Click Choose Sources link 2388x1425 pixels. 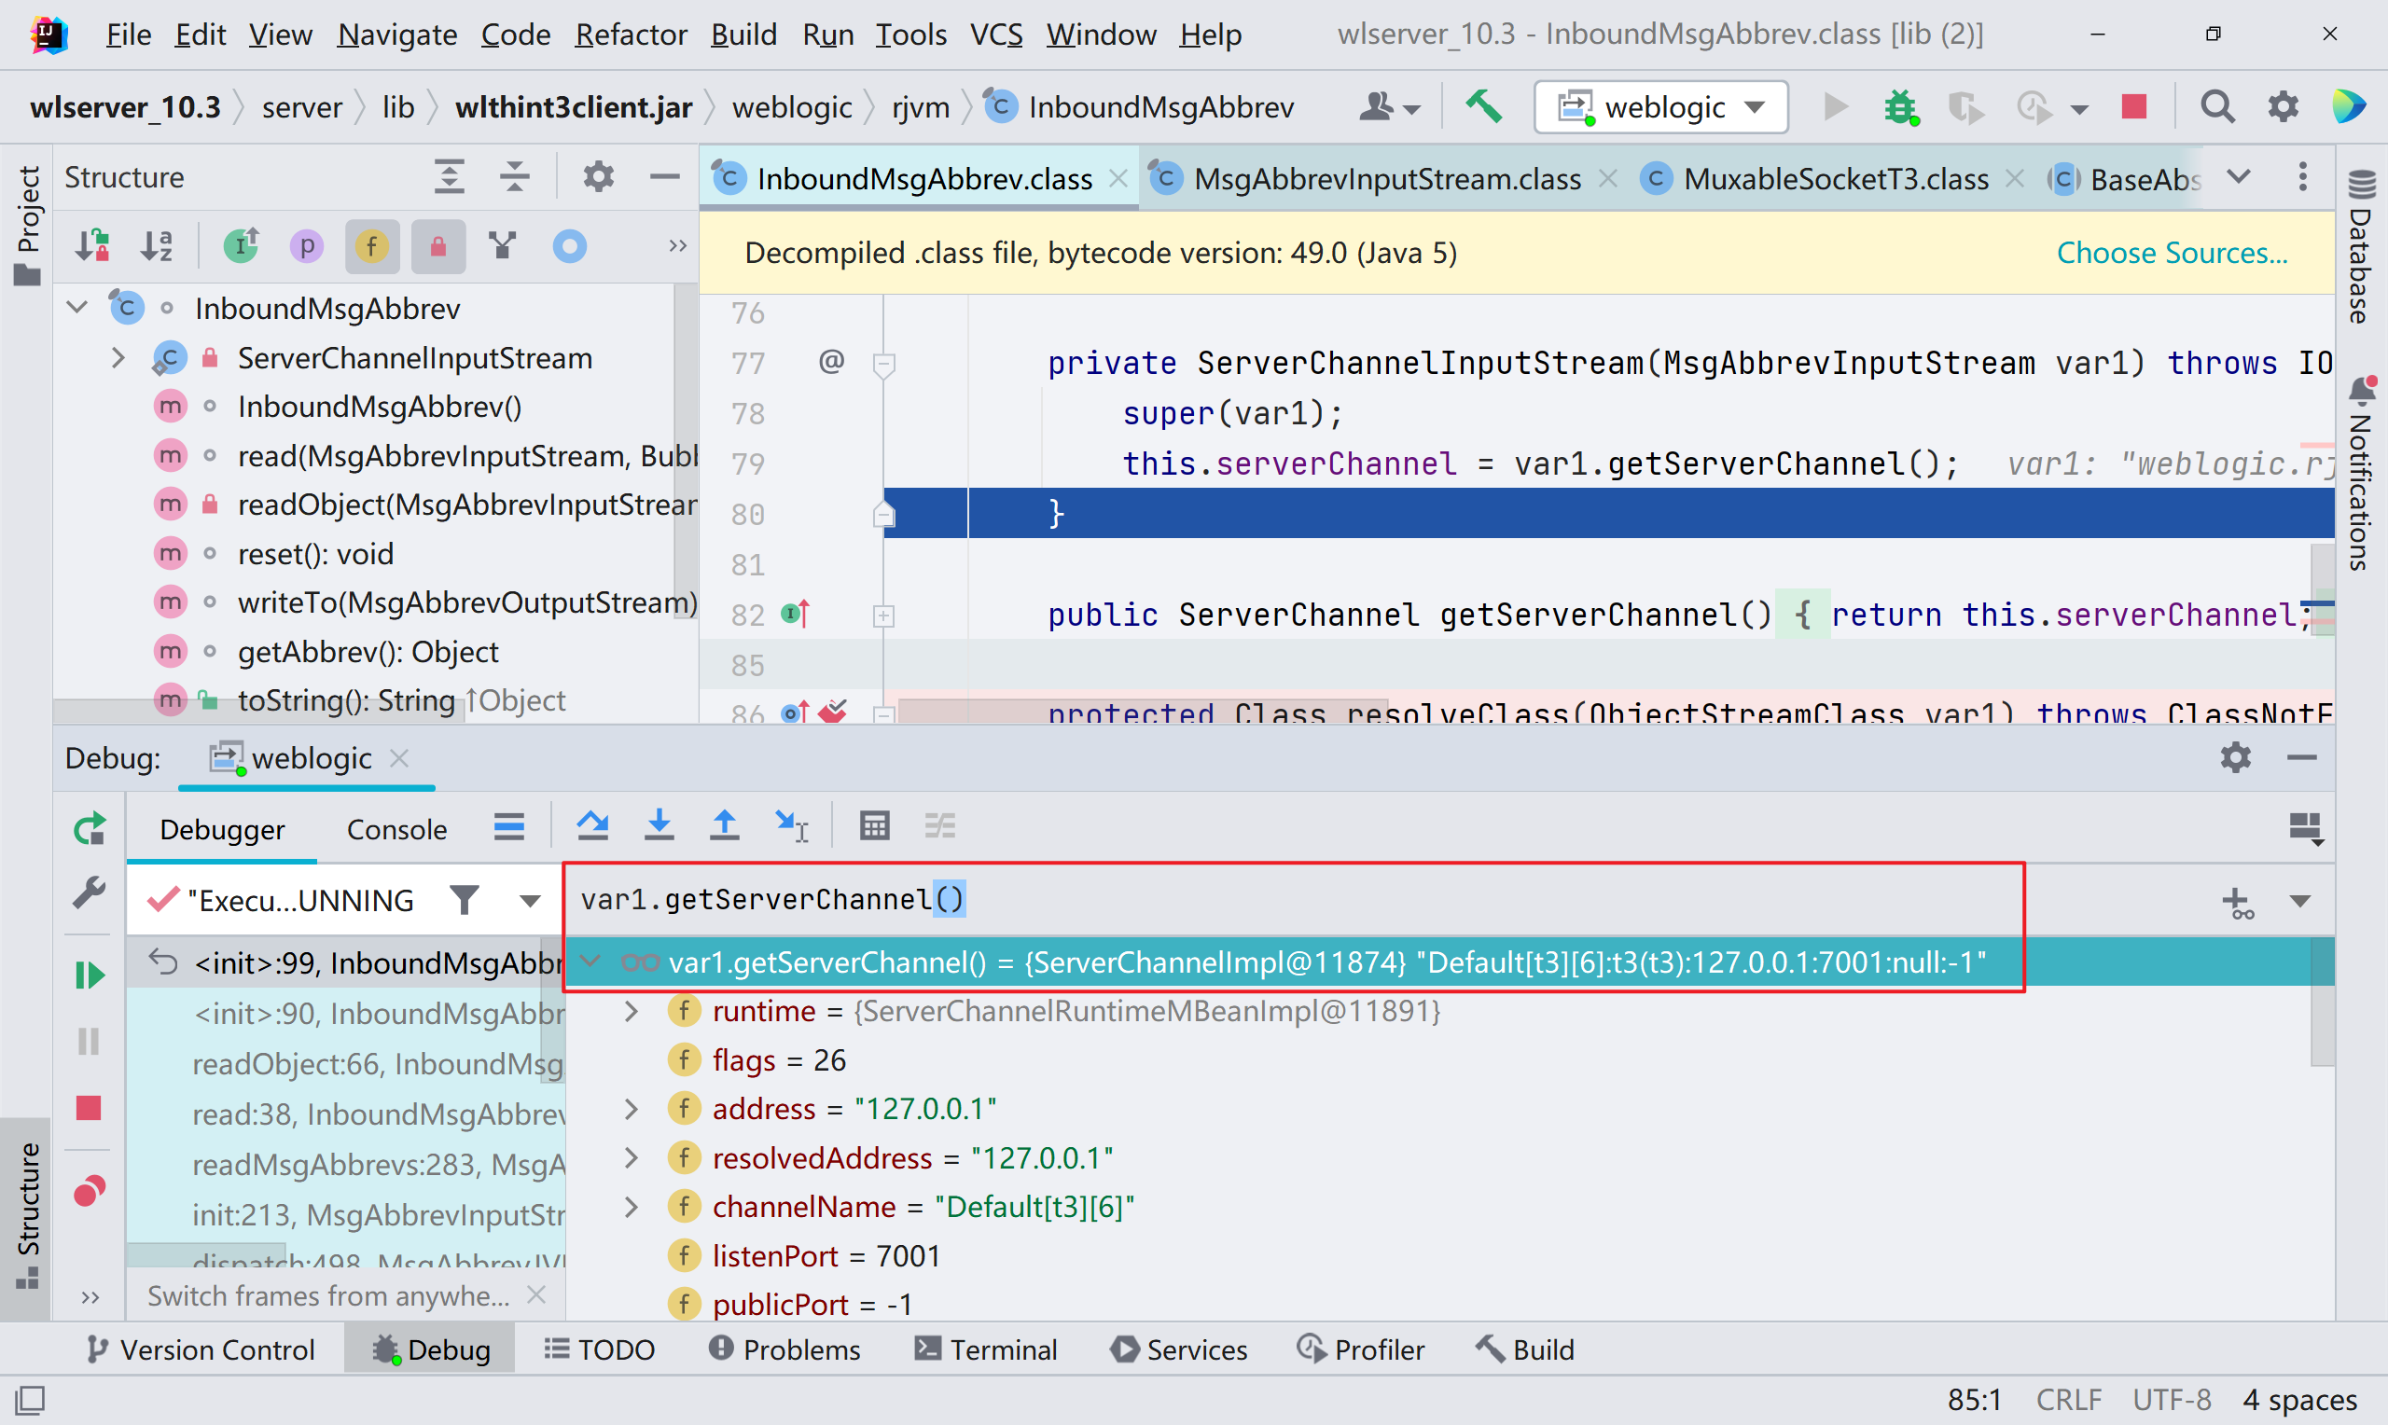click(2171, 253)
